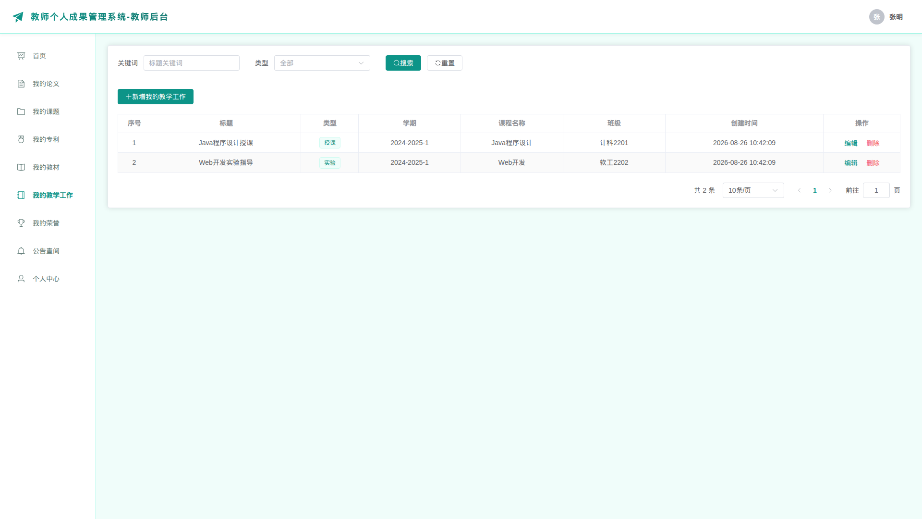Click the 班级 column header
Image resolution: width=922 pixels, height=519 pixels.
[614, 124]
